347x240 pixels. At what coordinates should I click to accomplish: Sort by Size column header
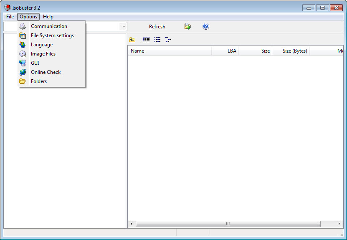point(256,51)
